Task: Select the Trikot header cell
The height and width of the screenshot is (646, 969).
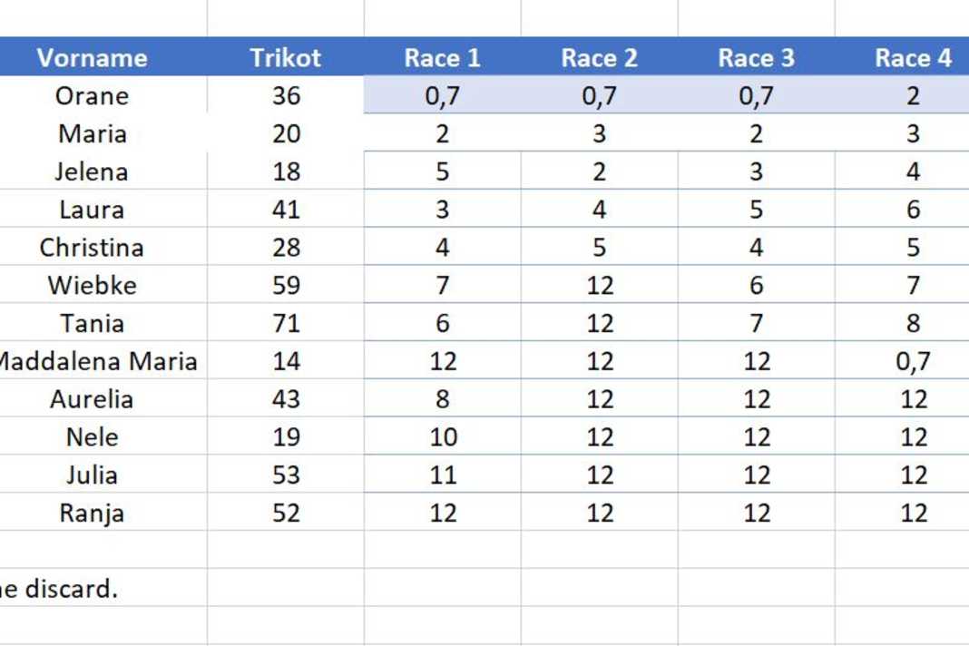Action: pos(286,58)
